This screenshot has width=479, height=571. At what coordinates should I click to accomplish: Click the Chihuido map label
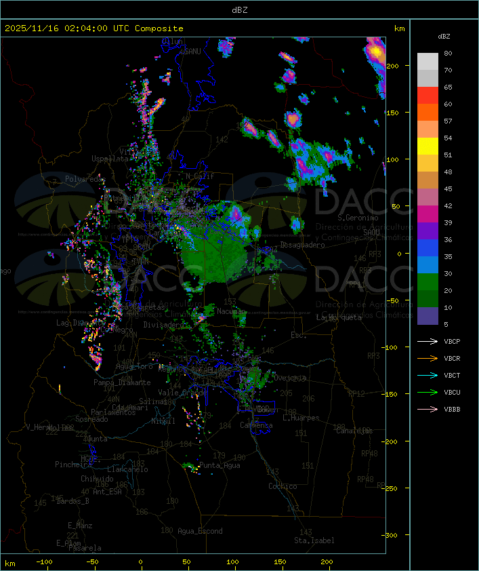coord(97,479)
